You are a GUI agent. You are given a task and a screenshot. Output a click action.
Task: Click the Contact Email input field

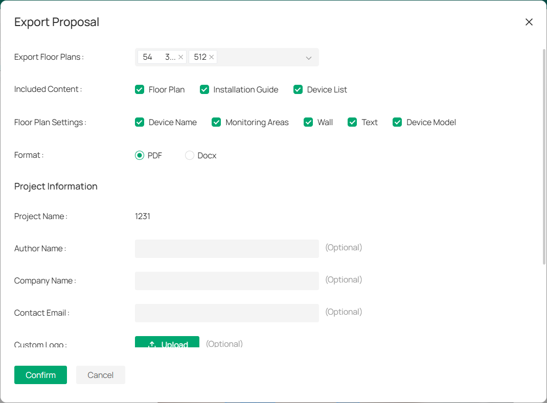pyautogui.click(x=226, y=313)
